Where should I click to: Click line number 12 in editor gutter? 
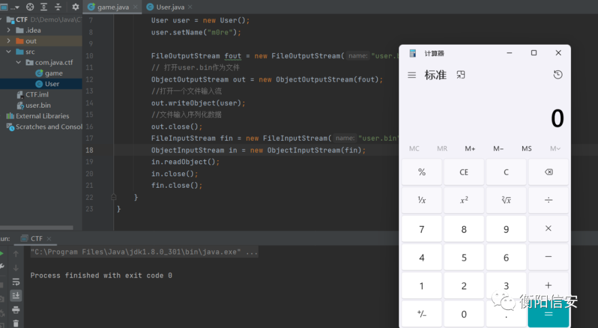pyautogui.click(x=89, y=79)
